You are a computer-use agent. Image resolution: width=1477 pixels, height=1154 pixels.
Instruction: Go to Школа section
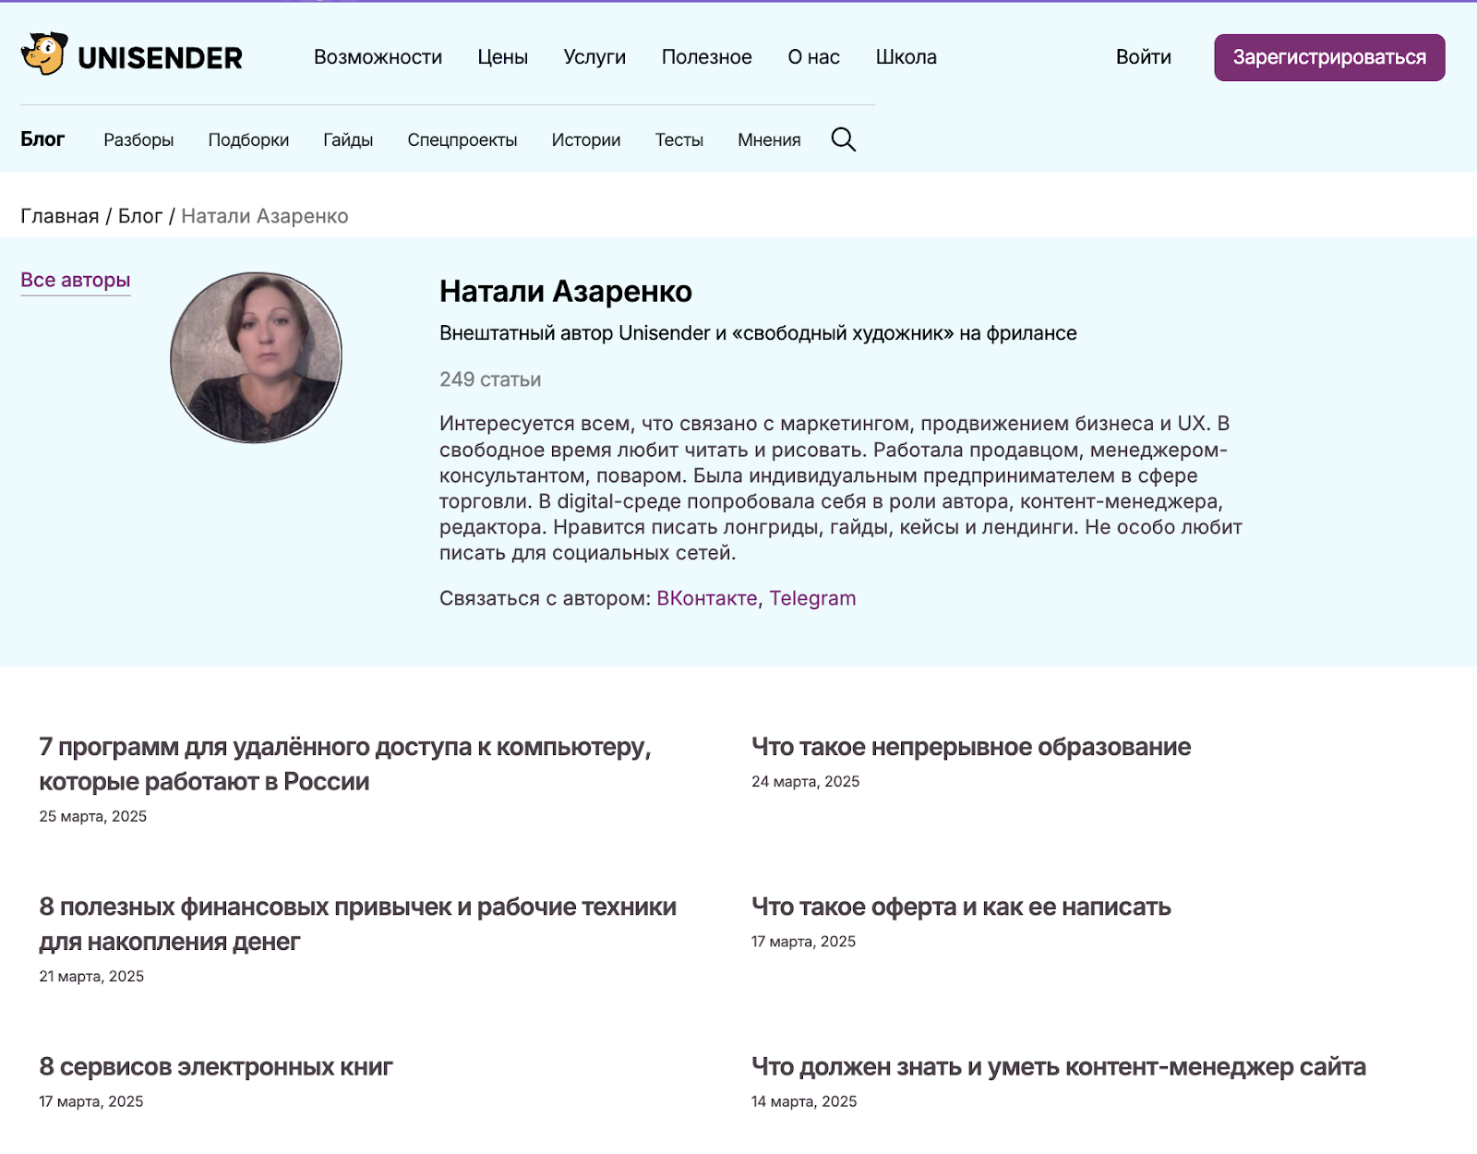[906, 57]
